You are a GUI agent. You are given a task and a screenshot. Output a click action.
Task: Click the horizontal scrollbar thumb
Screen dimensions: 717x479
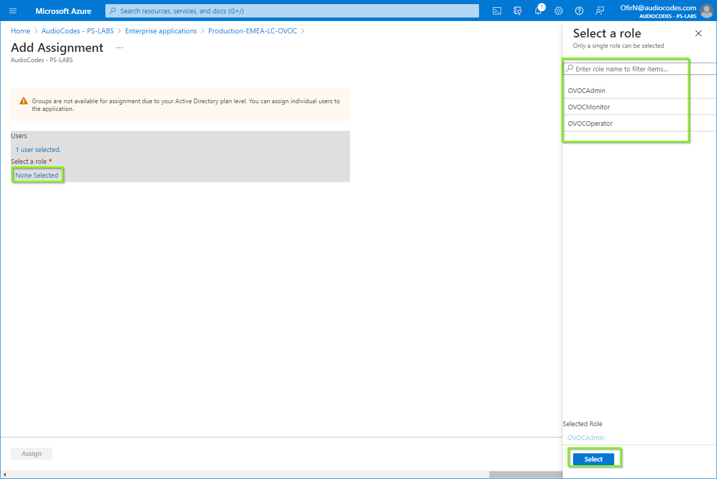click(x=526, y=475)
